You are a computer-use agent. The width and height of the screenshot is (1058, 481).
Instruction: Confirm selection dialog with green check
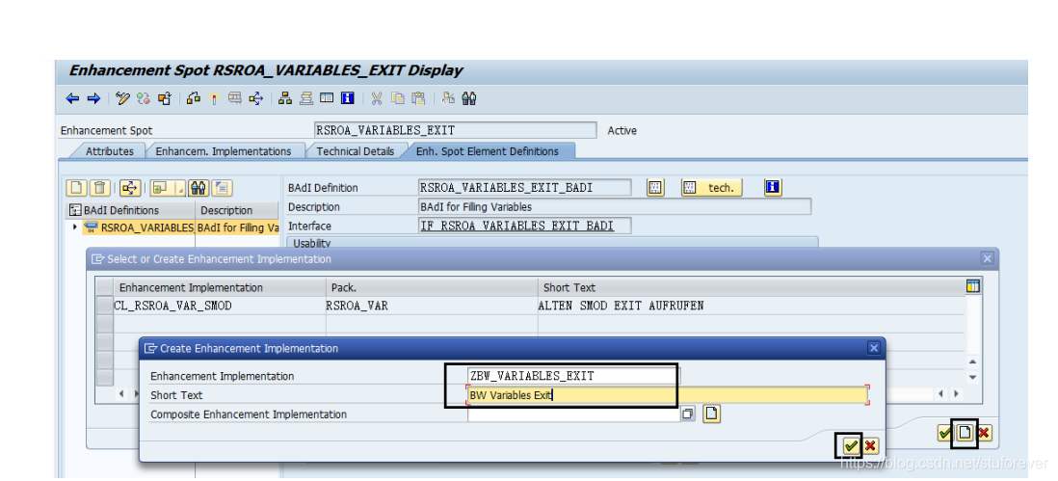coord(945,433)
